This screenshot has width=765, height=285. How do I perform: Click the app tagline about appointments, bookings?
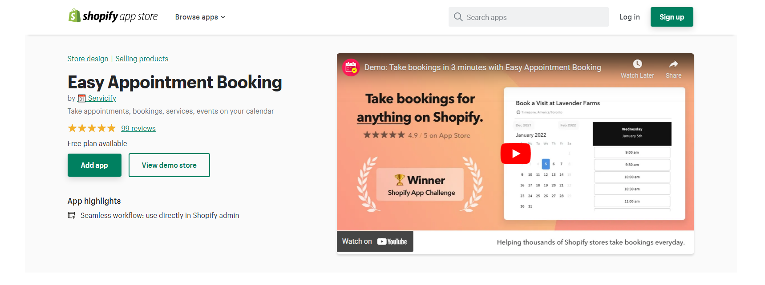(171, 111)
